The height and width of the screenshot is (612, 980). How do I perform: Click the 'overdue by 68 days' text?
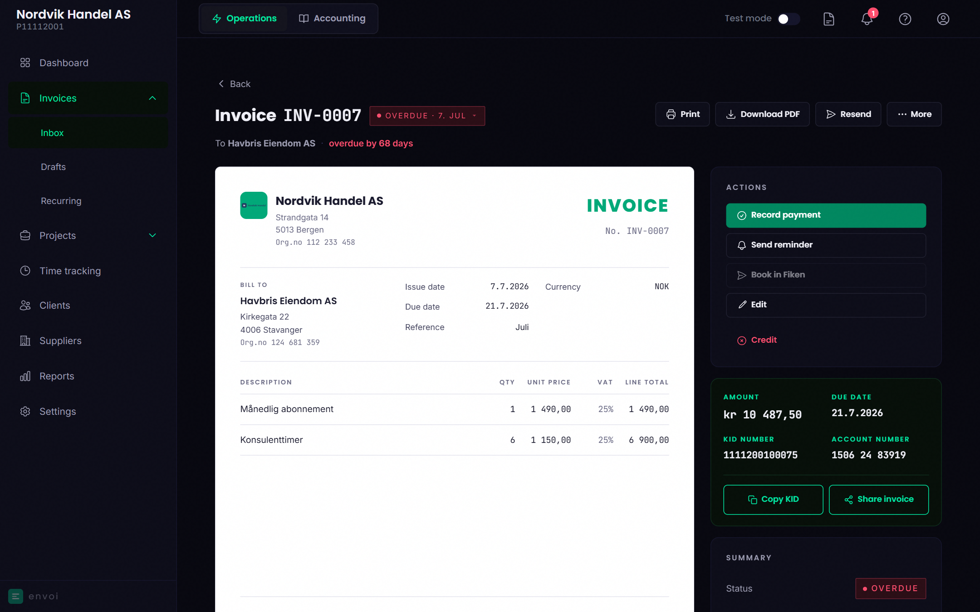tap(371, 143)
